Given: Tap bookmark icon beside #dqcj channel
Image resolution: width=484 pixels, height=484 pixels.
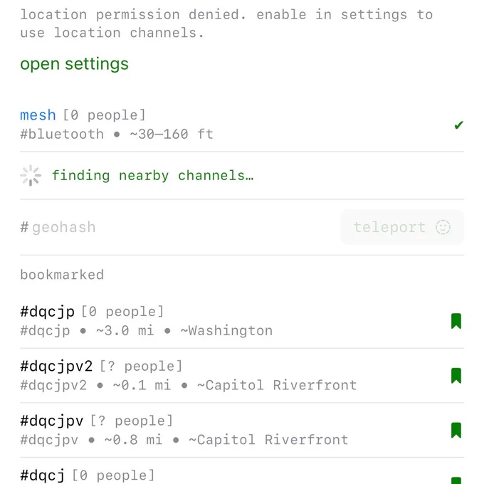Looking at the screenshot, I should click(456, 480).
